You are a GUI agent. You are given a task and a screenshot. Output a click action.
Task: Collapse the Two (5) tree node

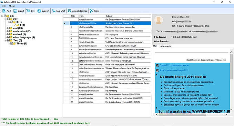click(6, 40)
